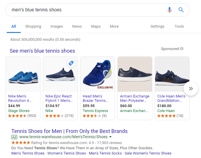Viewport: 201px width, 158px height.
Task: Expand the dropdown arrow after tennis-warehouse URL
Action: tap(110, 137)
